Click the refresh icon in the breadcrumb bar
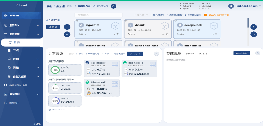The width and height of the screenshot is (263, 126). [113, 6]
